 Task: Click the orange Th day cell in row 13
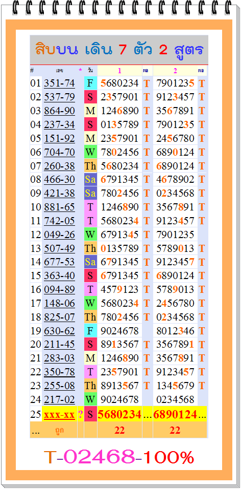[x=90, y=248]
